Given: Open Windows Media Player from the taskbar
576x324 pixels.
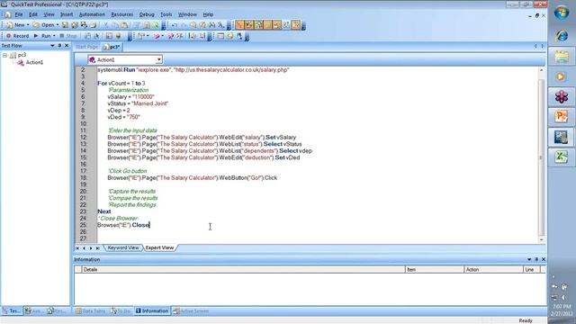Looking at the screenshot, I should pyautogui.click(x=562, y=76).
